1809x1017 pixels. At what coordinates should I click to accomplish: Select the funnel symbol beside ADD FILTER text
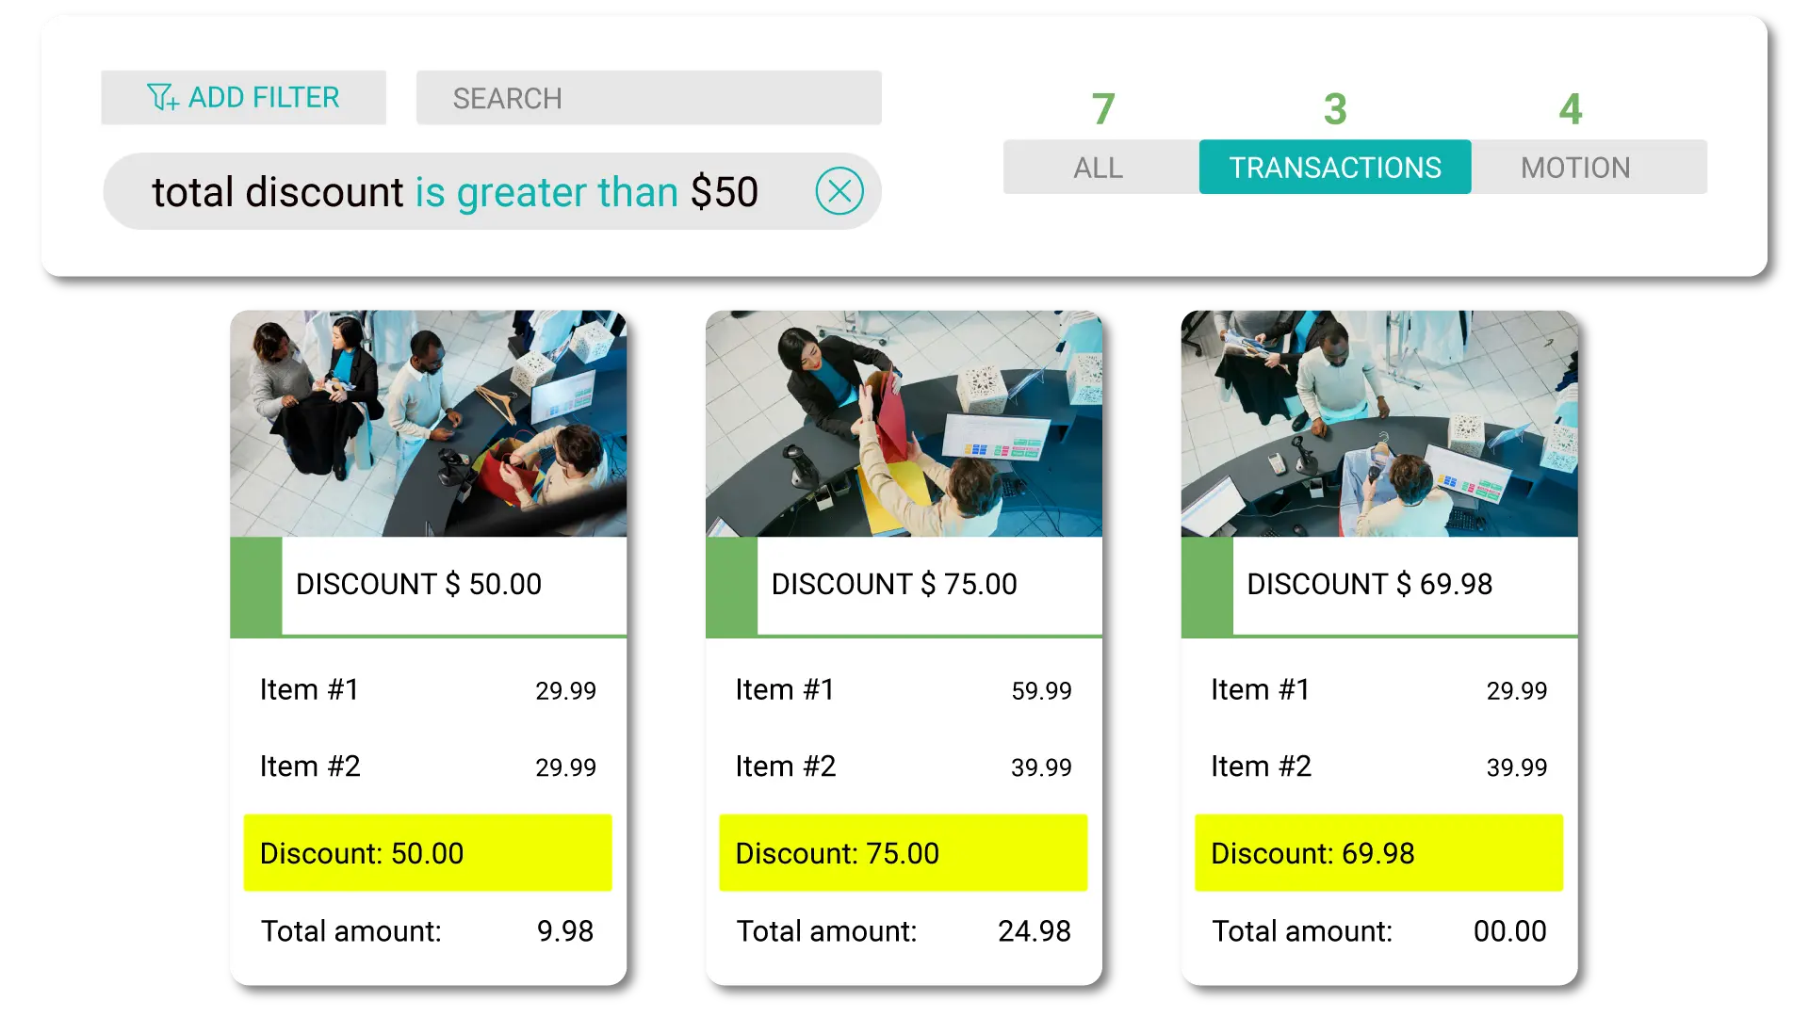point(162,97)
